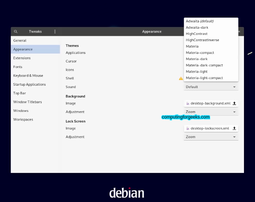Click upload icon beside desktop-lockscreen.xml
255x202 pixels.
234,128
